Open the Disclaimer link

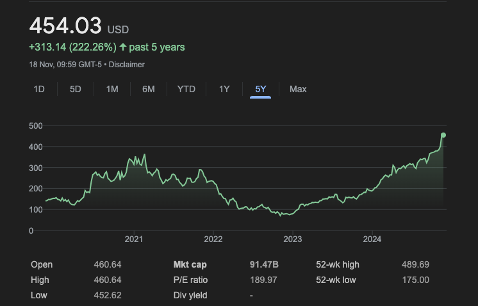coord(126,65)
